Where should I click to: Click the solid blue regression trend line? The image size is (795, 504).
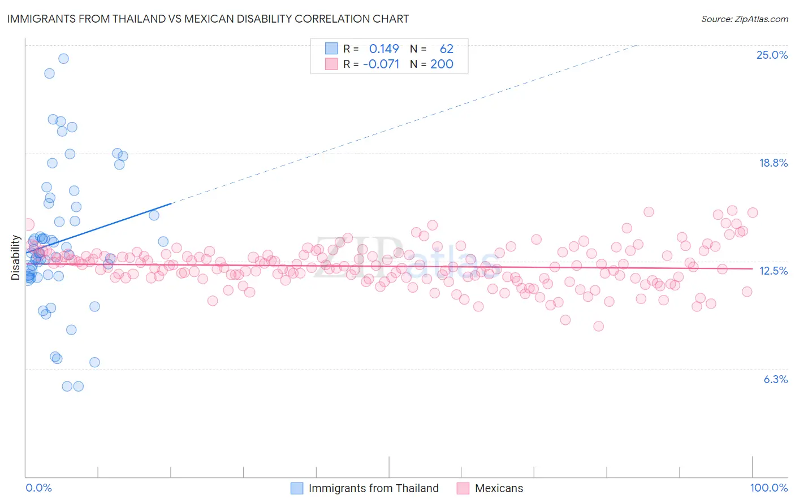(98, 228)
